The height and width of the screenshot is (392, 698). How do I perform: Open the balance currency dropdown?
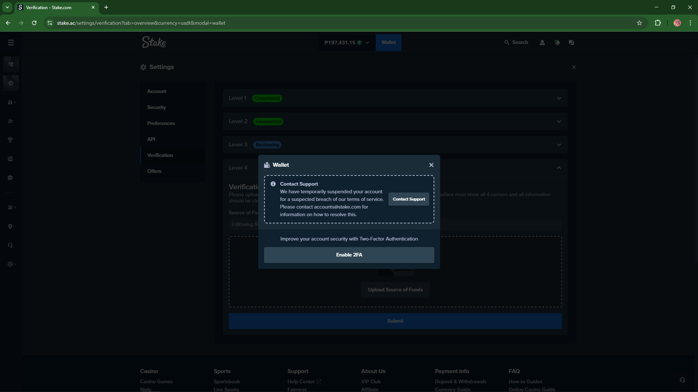[x=347, y=43]
